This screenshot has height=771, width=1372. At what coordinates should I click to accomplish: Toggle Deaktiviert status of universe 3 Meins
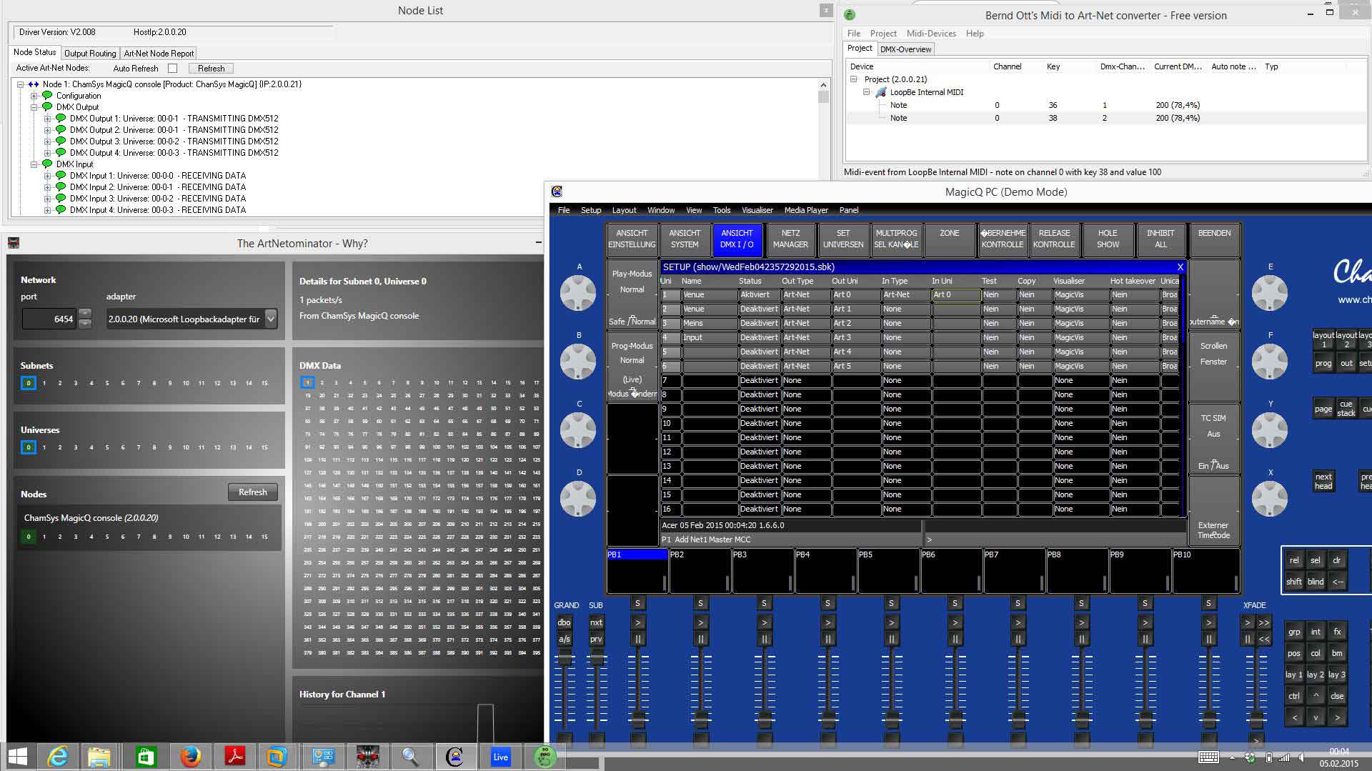click(x=760, y=323)
